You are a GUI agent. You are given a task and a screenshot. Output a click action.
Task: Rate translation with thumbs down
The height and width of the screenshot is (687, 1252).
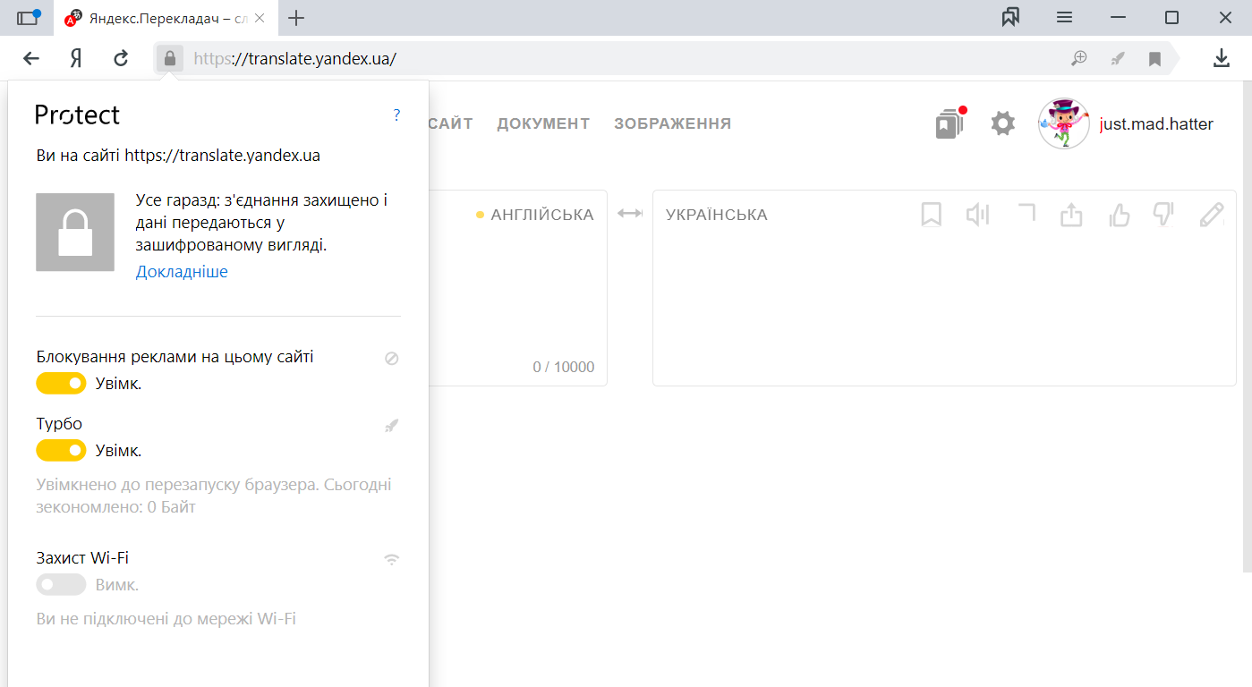coord(1163,215)
